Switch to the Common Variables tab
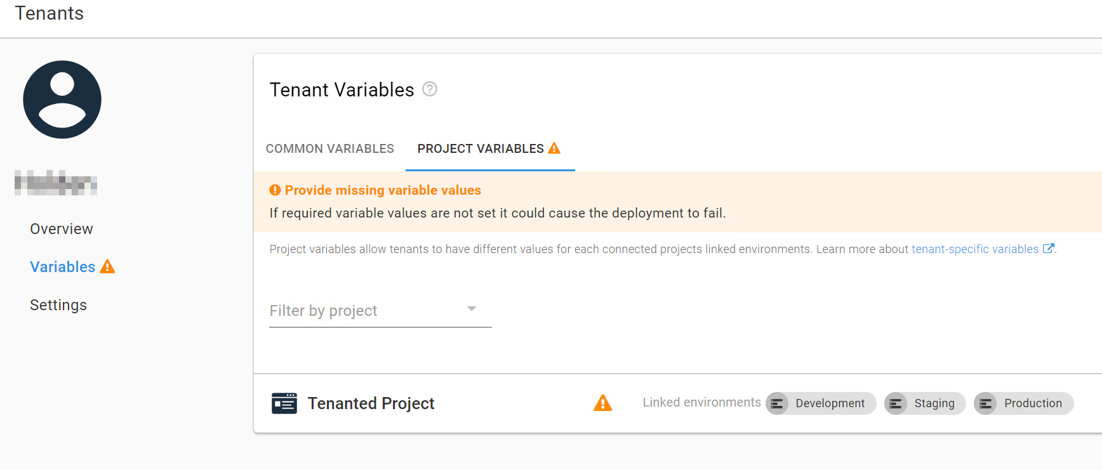 (329, 148)
